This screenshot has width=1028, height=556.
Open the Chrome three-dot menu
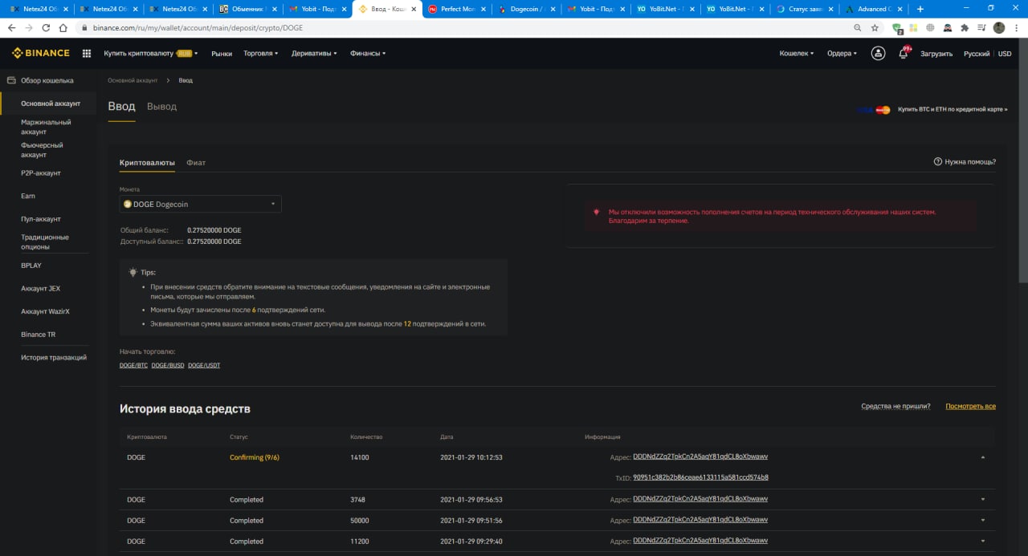tap(1017, 27)
